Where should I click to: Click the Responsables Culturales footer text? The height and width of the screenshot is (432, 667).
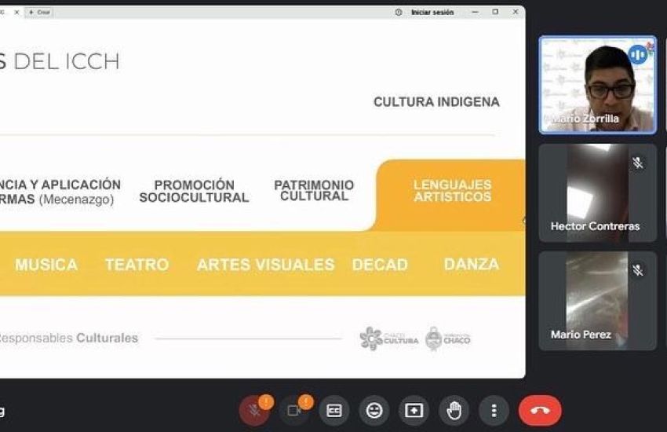(68, 339)
